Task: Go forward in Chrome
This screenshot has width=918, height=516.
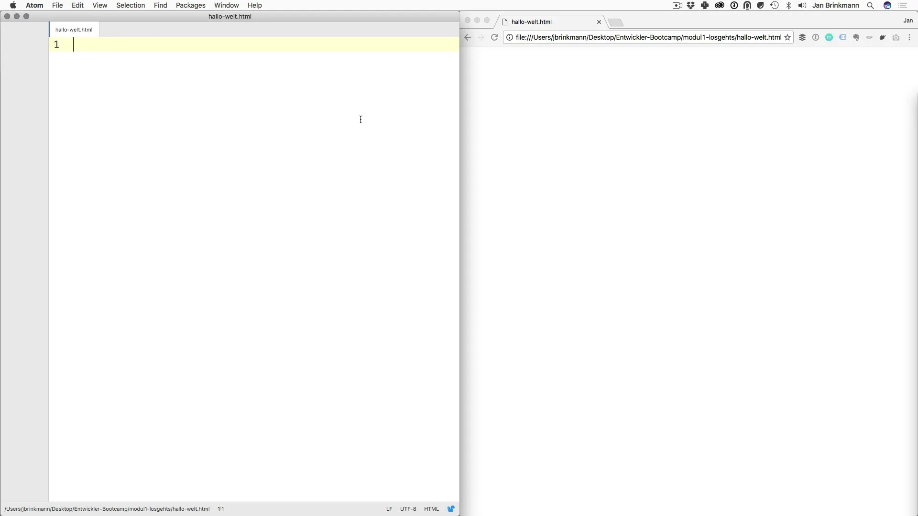Action: [481, 37]
